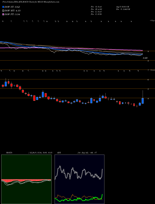Click the chart title mentioning MunafaSutra.com
Image resolution: width=155 pixels, height=204 pixels.
(x=31, y=2)
